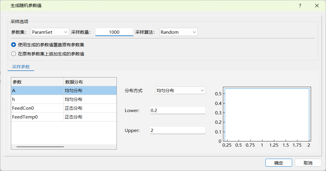326x171 pixels.
Task: Click the 参数 column header
Action: 37,82
